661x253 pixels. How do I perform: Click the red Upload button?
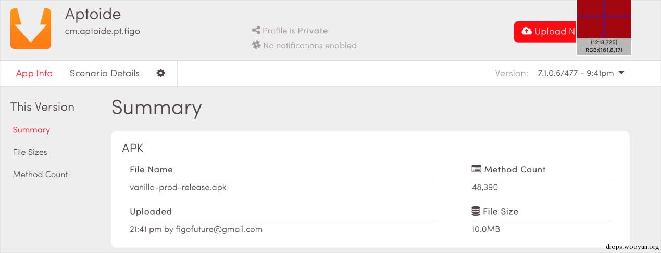pos(545,32)
